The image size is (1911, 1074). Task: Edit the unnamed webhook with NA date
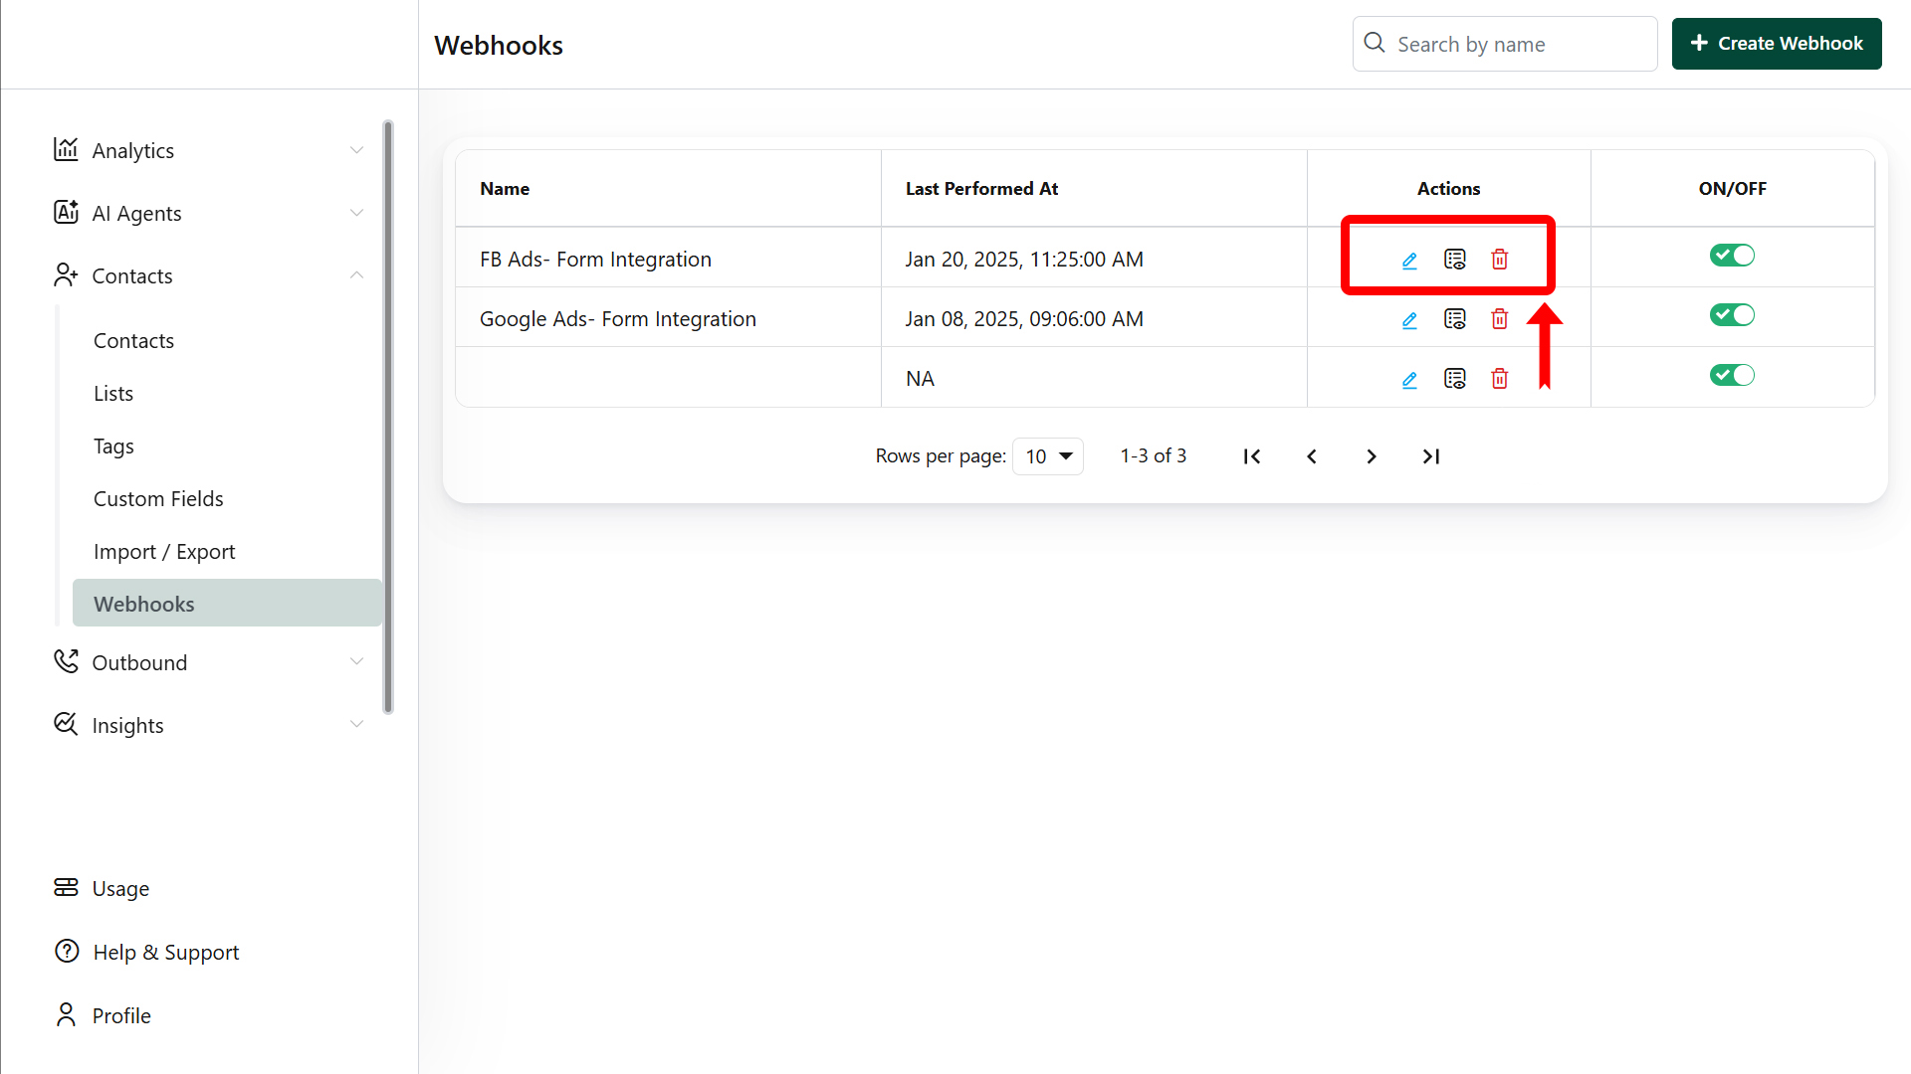click(x=1409, y=380)
